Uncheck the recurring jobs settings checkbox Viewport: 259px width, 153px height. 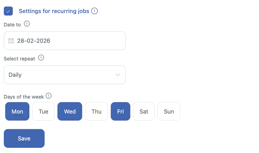(8, 11)
